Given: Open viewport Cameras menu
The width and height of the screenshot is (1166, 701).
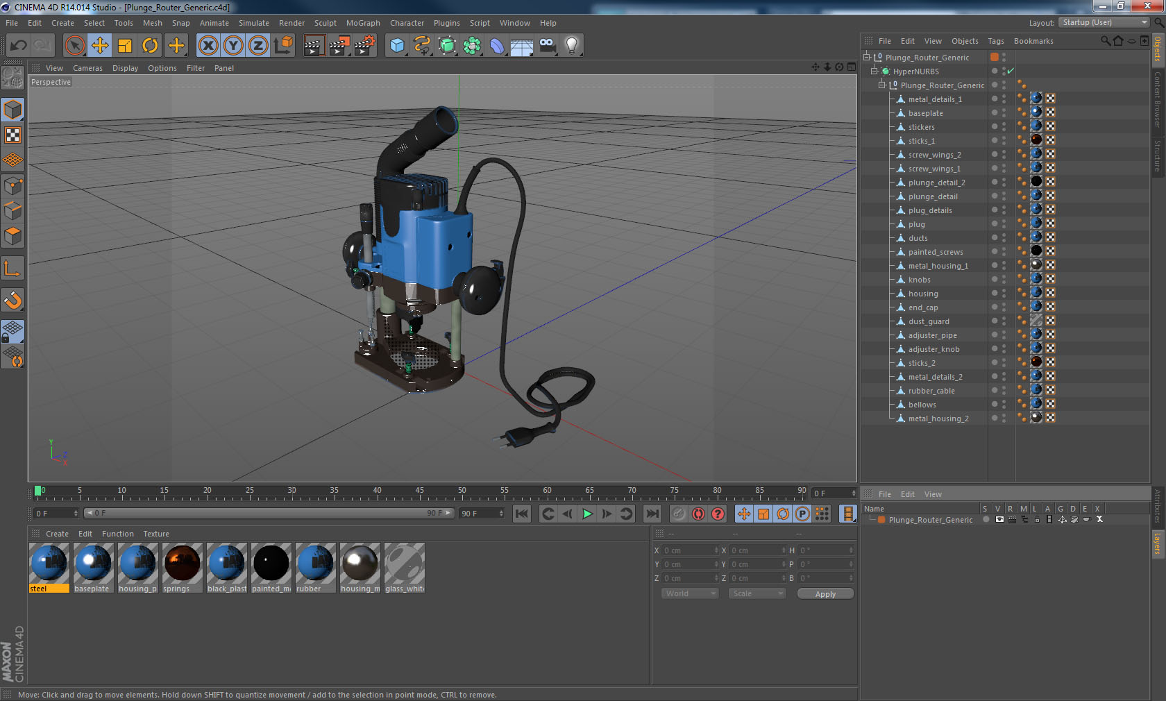Looking at the screenshot, I should click(x=87, y=68).
